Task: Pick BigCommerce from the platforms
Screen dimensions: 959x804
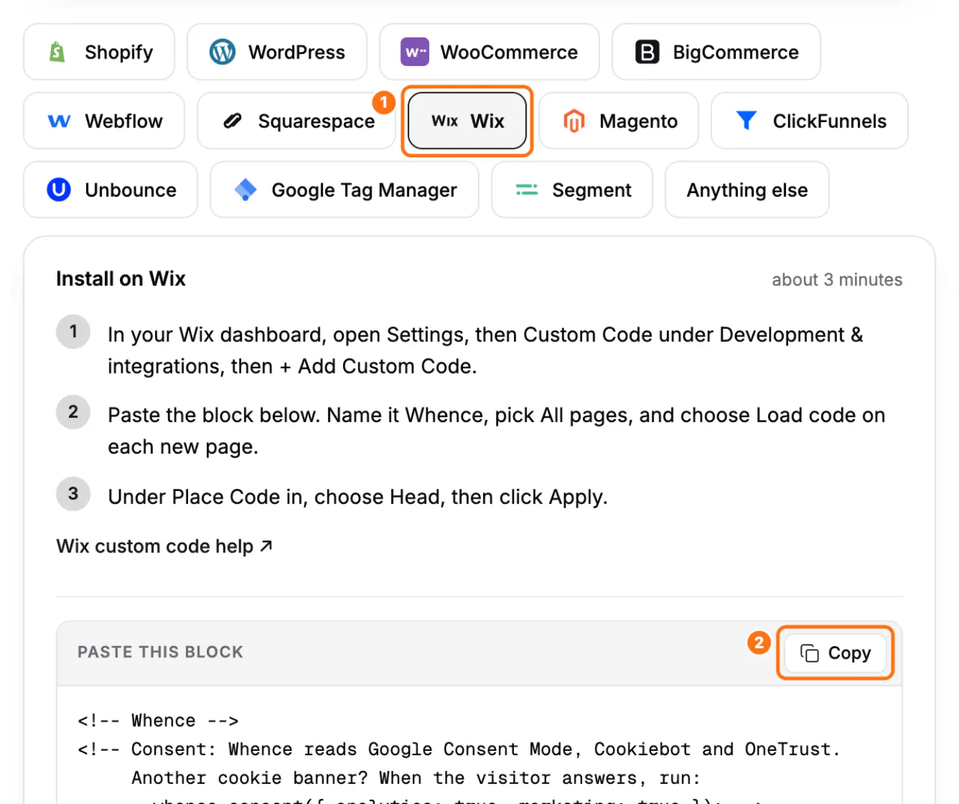Action: coord(716,52)
